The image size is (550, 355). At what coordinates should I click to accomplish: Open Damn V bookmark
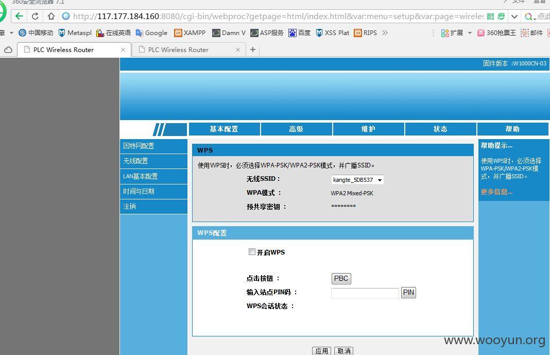pyautogui.click(x=229, y=32)
